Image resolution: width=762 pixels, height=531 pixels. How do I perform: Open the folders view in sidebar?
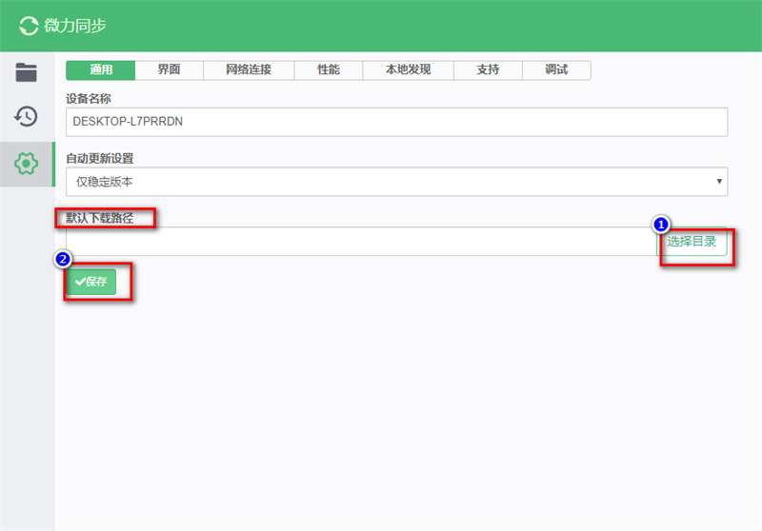27,72
